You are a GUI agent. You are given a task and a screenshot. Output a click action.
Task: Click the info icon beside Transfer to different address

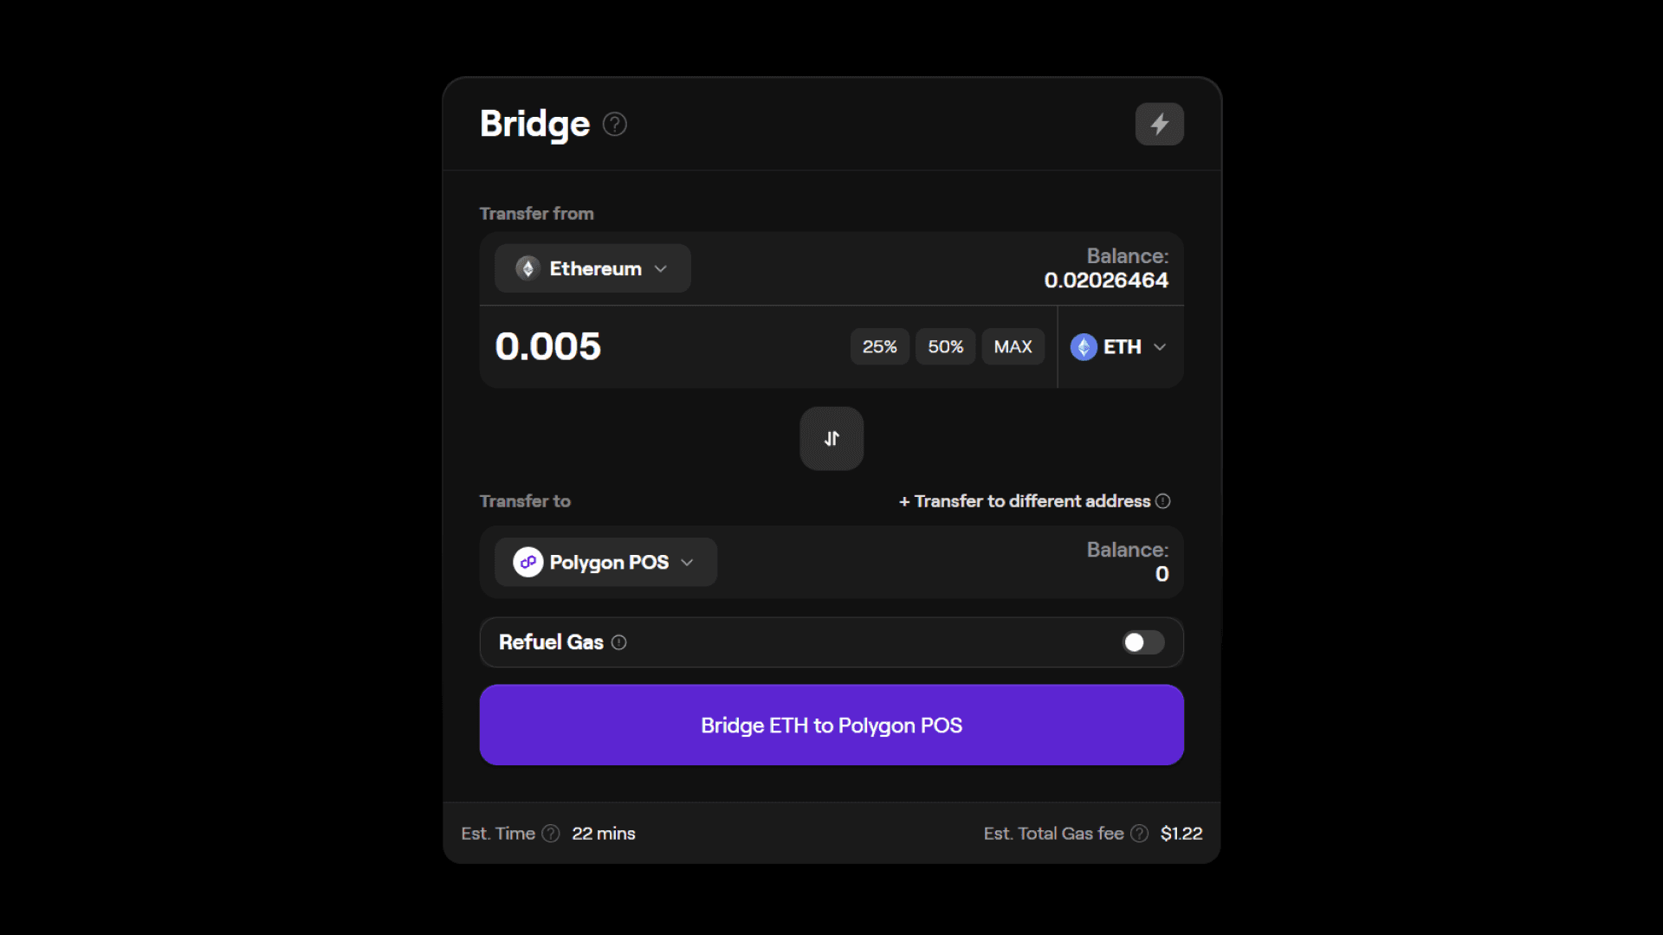pyautogui.click(x=1163, y=501)
